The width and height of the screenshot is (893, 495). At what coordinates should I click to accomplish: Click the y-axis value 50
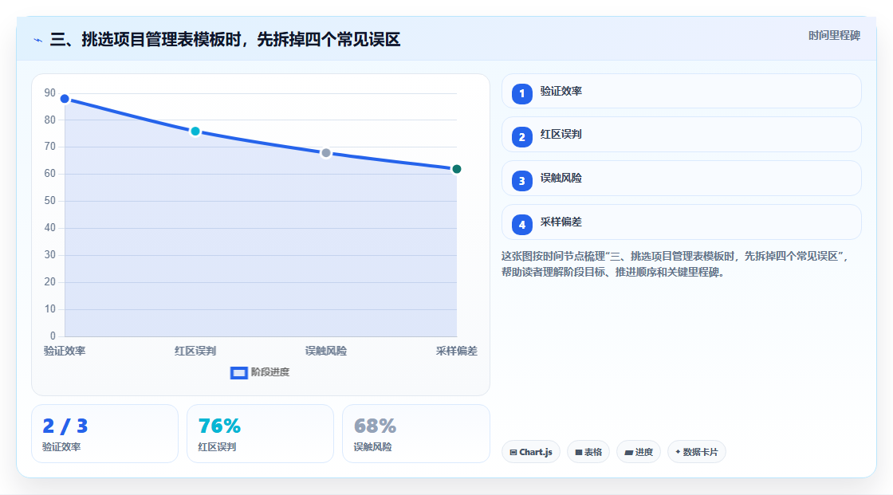point(50,201)
